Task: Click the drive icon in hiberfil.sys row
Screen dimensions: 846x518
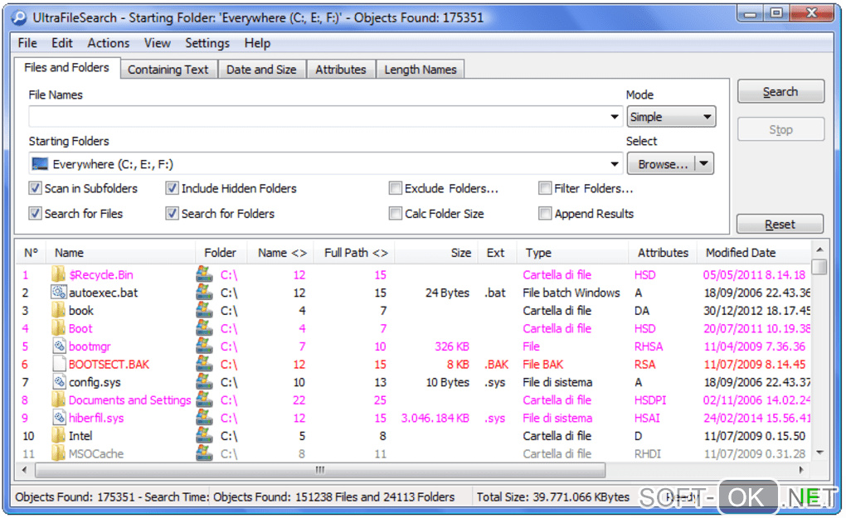Action: click(x=204, y=417)
